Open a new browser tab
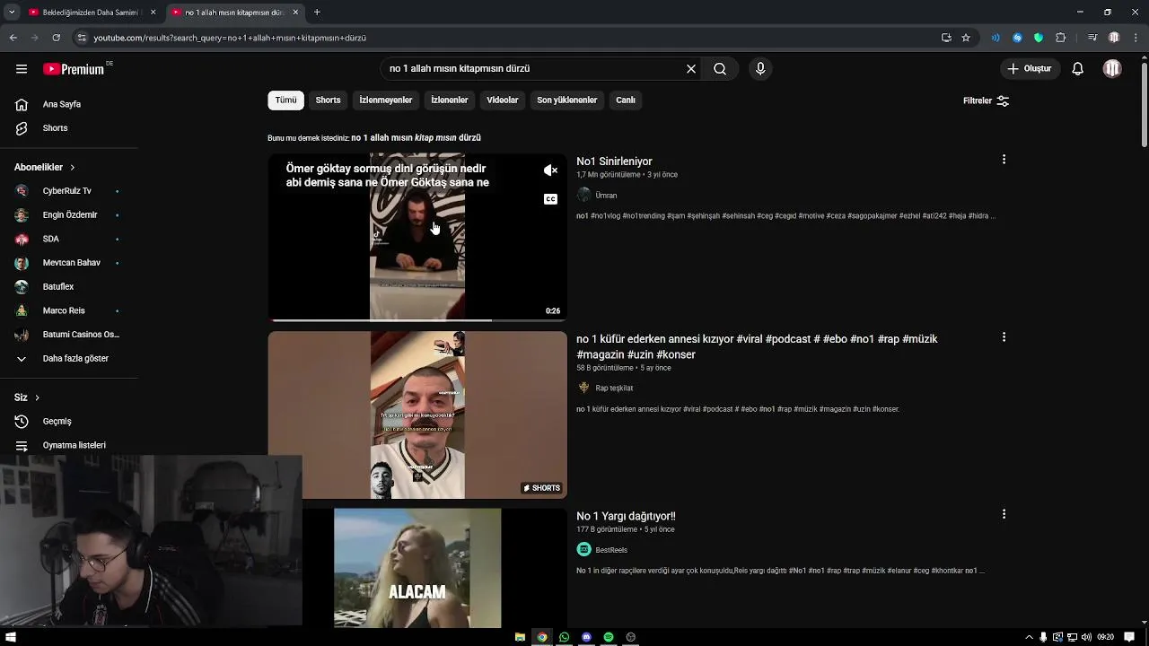This screenshot has height=646, width=1149. point(317,13)
